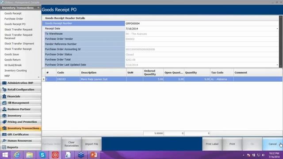Click the Till Management icon
The width and height of the screenshot is (283, 159).
[4, 103]
